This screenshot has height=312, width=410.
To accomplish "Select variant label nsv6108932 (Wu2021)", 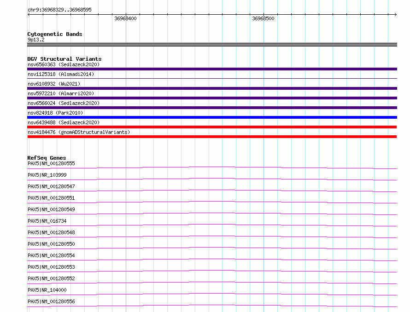I will (x=54, y=84).
